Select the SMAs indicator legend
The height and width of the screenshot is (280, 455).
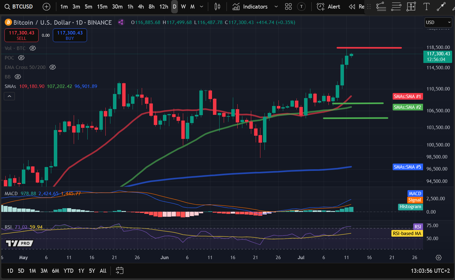[x=10, y=86]
